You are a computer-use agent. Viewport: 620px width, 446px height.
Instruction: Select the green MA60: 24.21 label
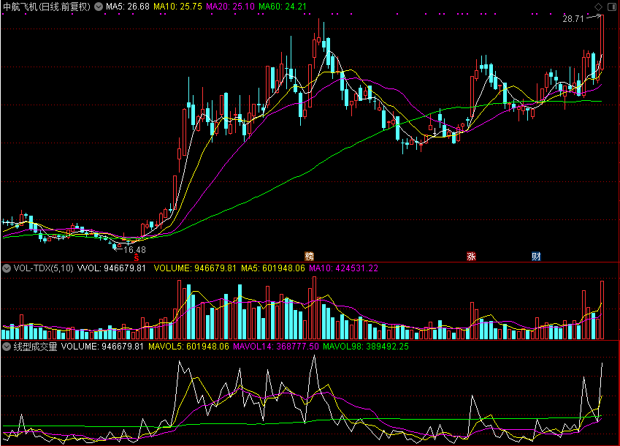(x=283, y=7)
